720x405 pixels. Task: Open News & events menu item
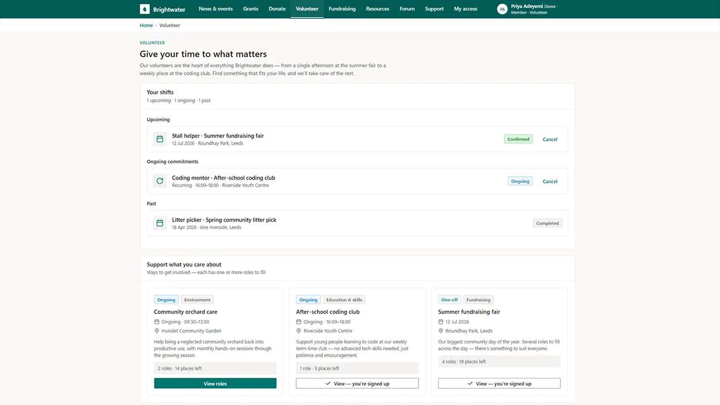[x=215, y=9]
